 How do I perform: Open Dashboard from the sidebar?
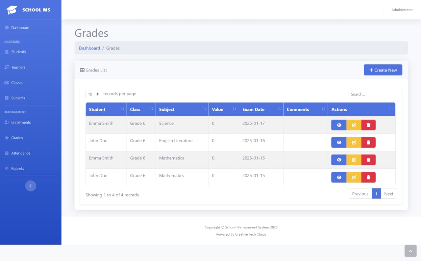pyautogui.click(x=31, y=28)
